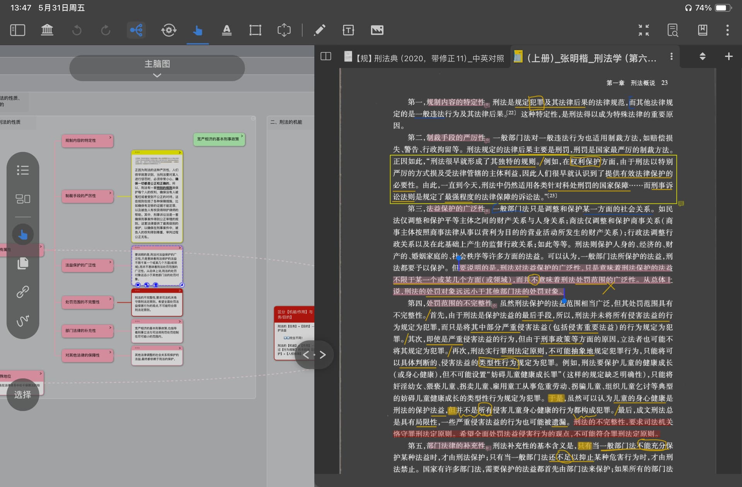The height and width of the screenshot is (487, 742).
Task: Open the outline list icon in floating toolbar
Action: 23,170
